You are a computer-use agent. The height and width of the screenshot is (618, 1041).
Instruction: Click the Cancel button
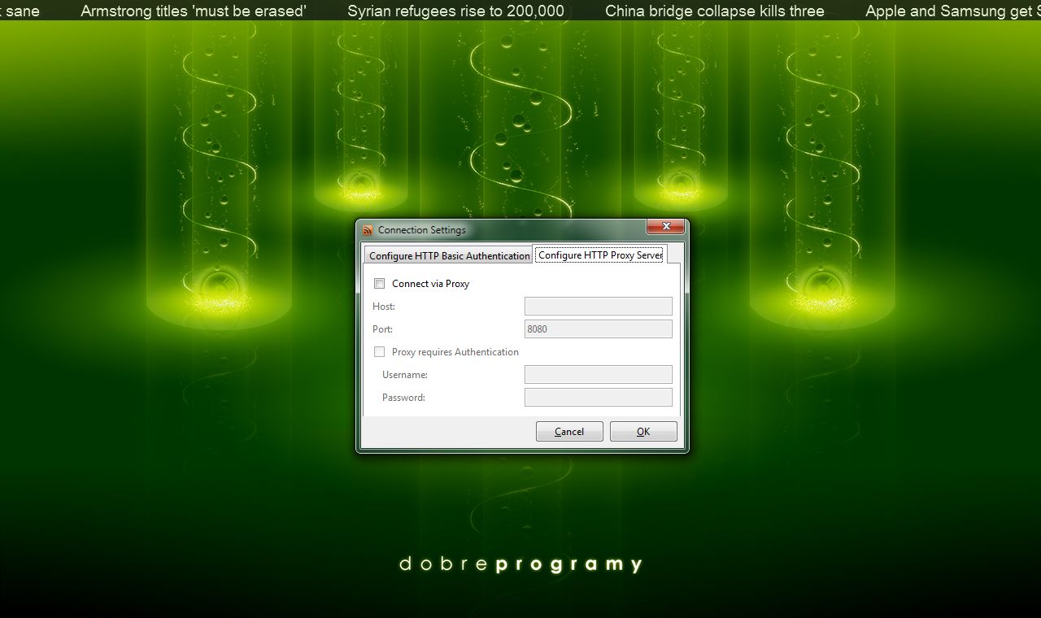569,432
